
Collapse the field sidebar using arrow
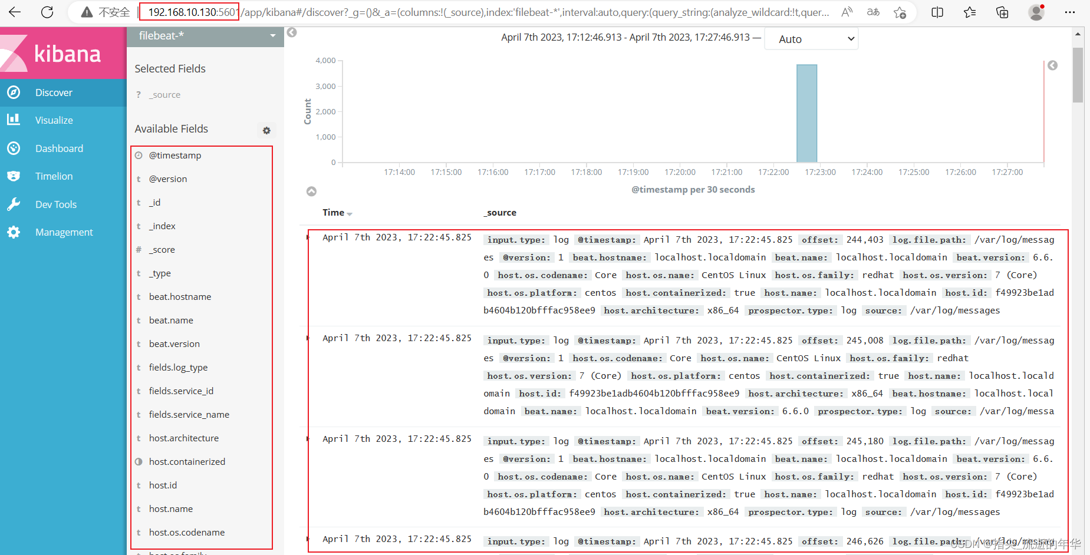pos(292,32)
